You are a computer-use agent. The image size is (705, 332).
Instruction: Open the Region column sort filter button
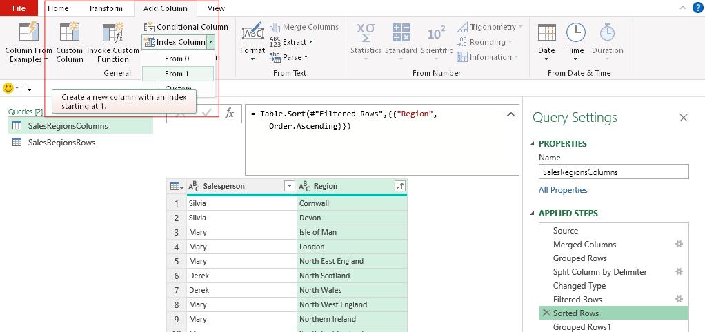coord(399,186)
